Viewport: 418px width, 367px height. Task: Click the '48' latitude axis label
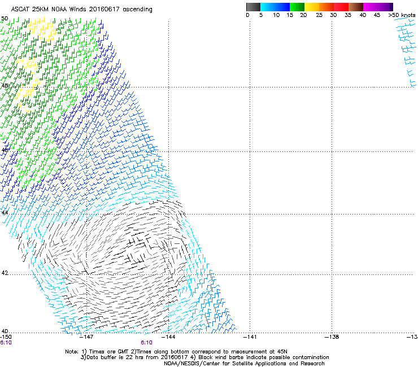click(x=5, y=86)
